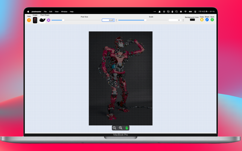Choose the whale Pixel Shape icon
The height and width of the screenshot is (151, 242).
click(42, 20)
